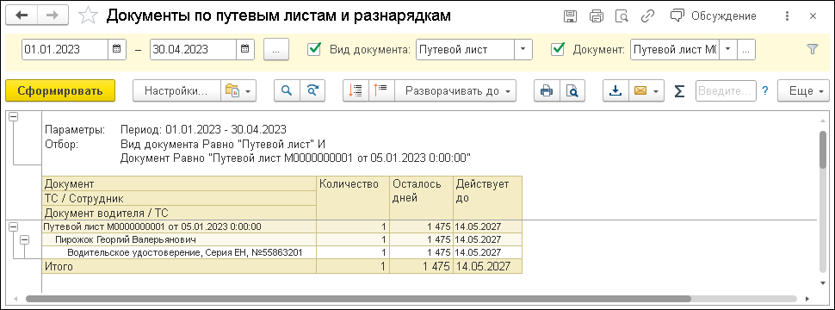
Task: Send report by email envelope icon
Action: [646, 91]
